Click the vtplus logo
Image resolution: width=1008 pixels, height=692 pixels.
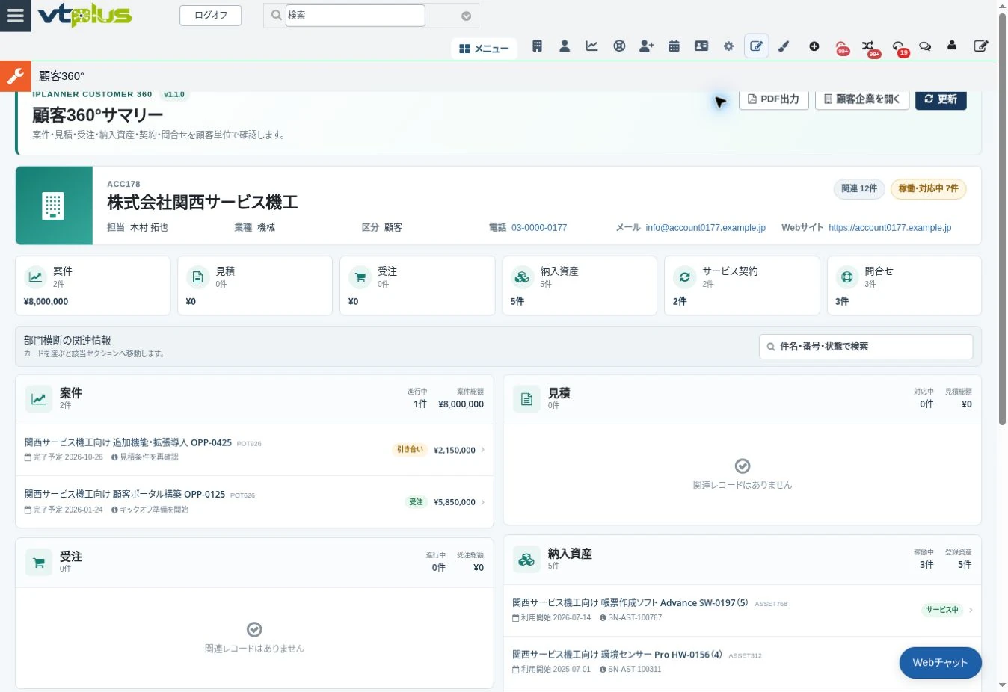click(84, 15)
